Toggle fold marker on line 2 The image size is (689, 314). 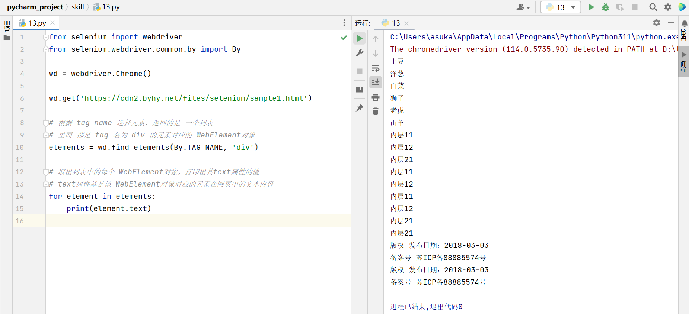click(x=46, y=49)
